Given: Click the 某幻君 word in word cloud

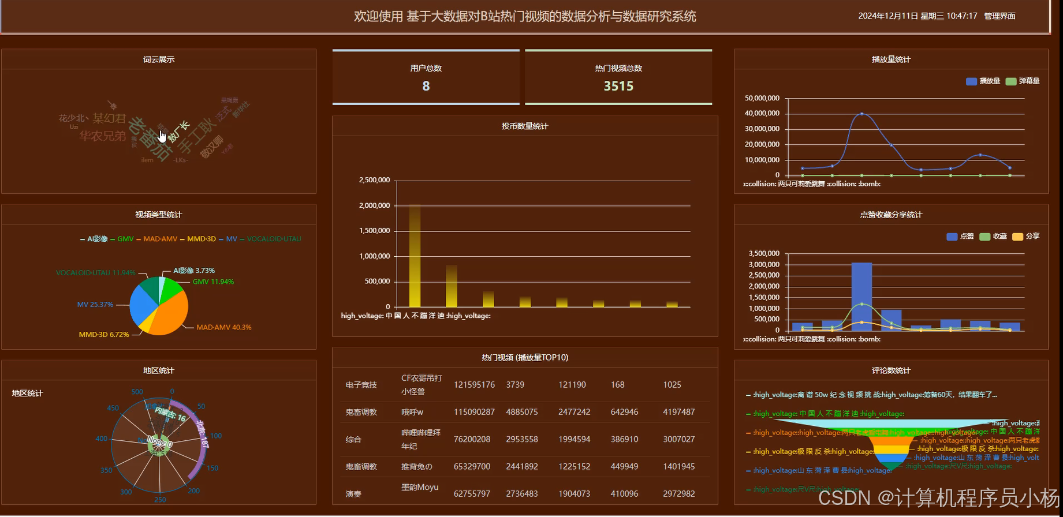Looking at the screenshot, I should 109,118.
